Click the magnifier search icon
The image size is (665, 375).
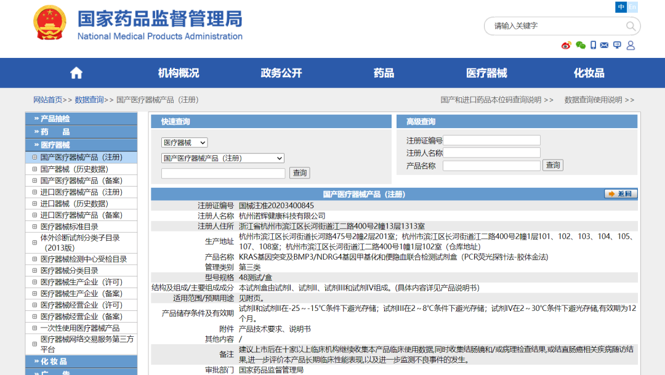(x=631, y=26)
